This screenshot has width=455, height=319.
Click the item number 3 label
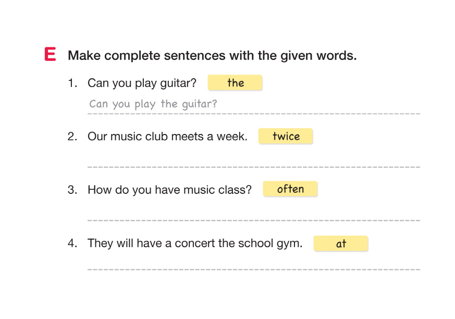pyautogui.click(x=72, y=190)
